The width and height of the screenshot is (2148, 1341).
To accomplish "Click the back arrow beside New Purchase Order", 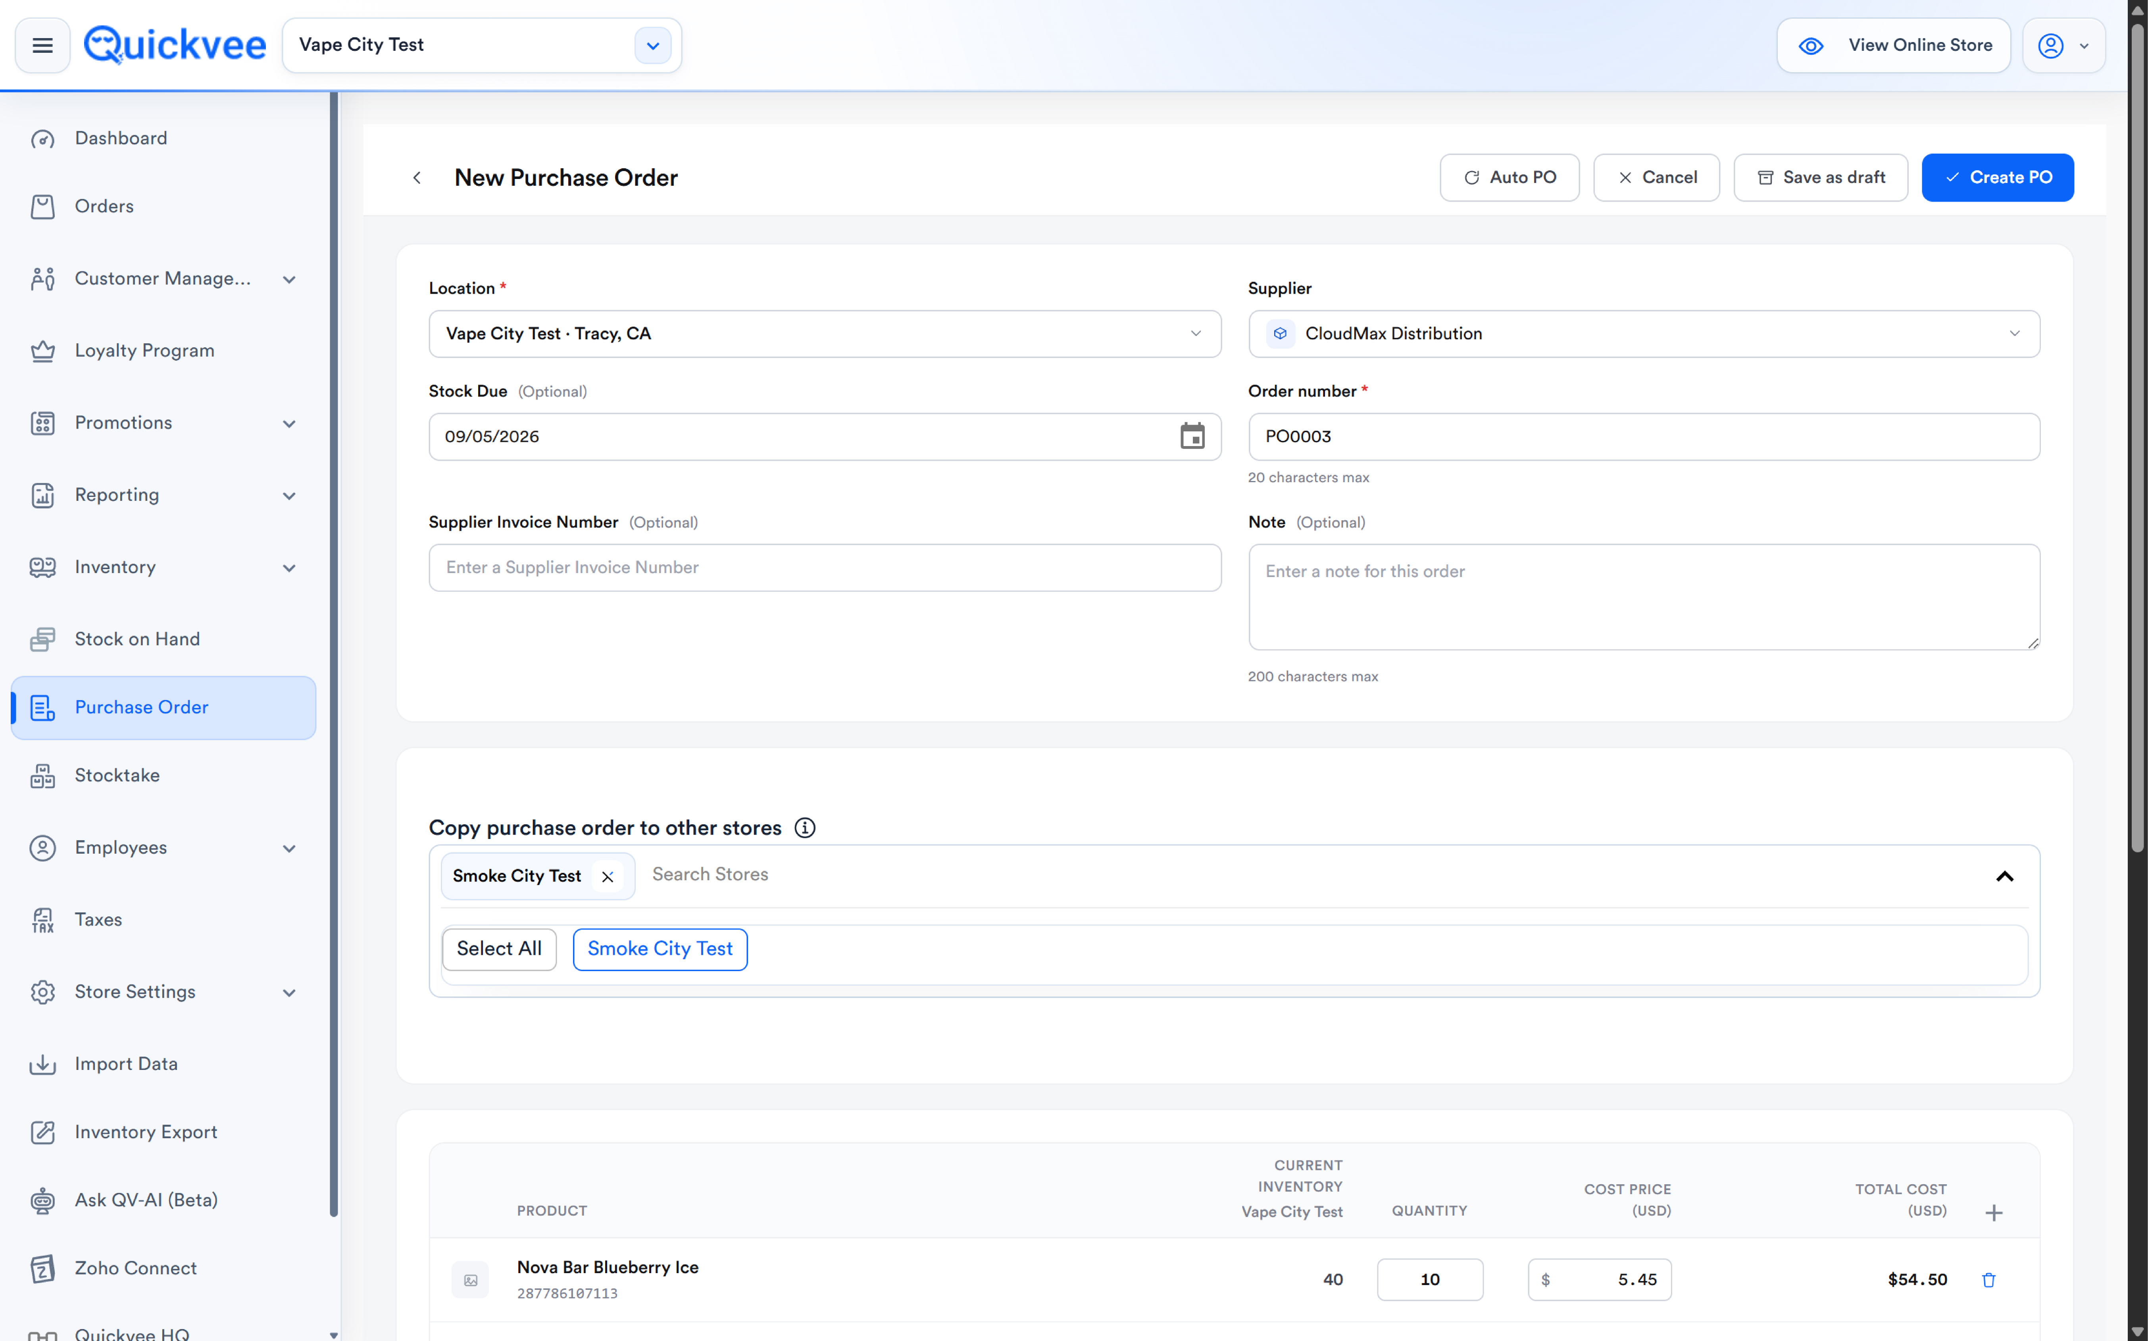I will tap(417, 178).
